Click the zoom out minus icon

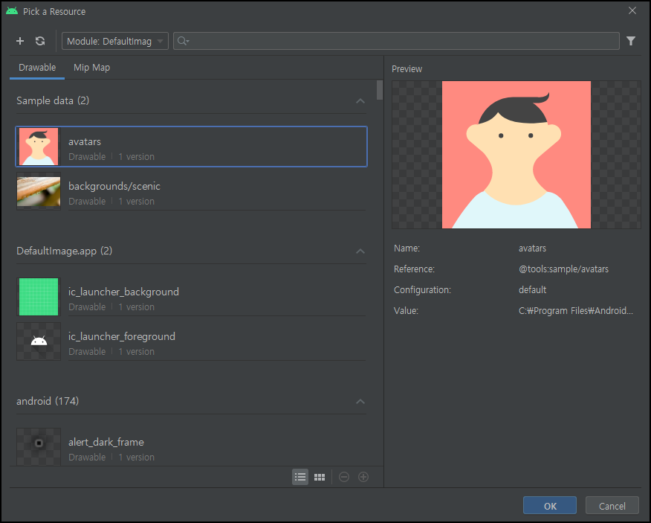pyautogui.click(x=344, y=477)
